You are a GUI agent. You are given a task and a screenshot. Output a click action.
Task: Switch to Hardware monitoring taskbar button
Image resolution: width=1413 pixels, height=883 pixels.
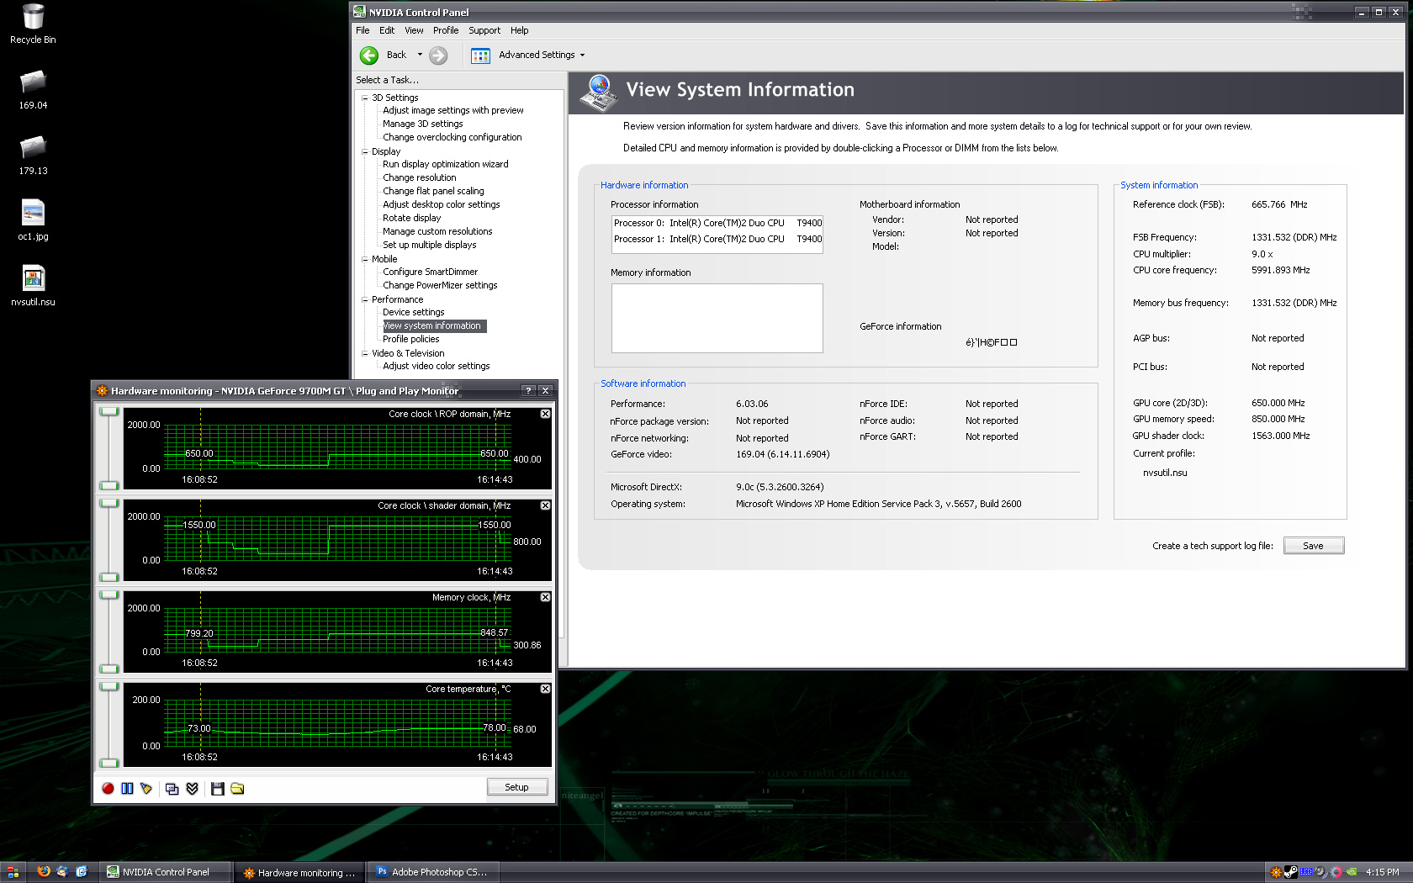tap(301, 872)
